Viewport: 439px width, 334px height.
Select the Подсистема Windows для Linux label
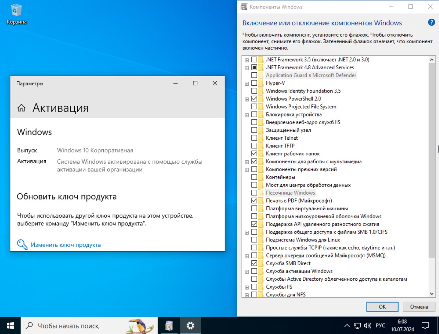(303, 240)
